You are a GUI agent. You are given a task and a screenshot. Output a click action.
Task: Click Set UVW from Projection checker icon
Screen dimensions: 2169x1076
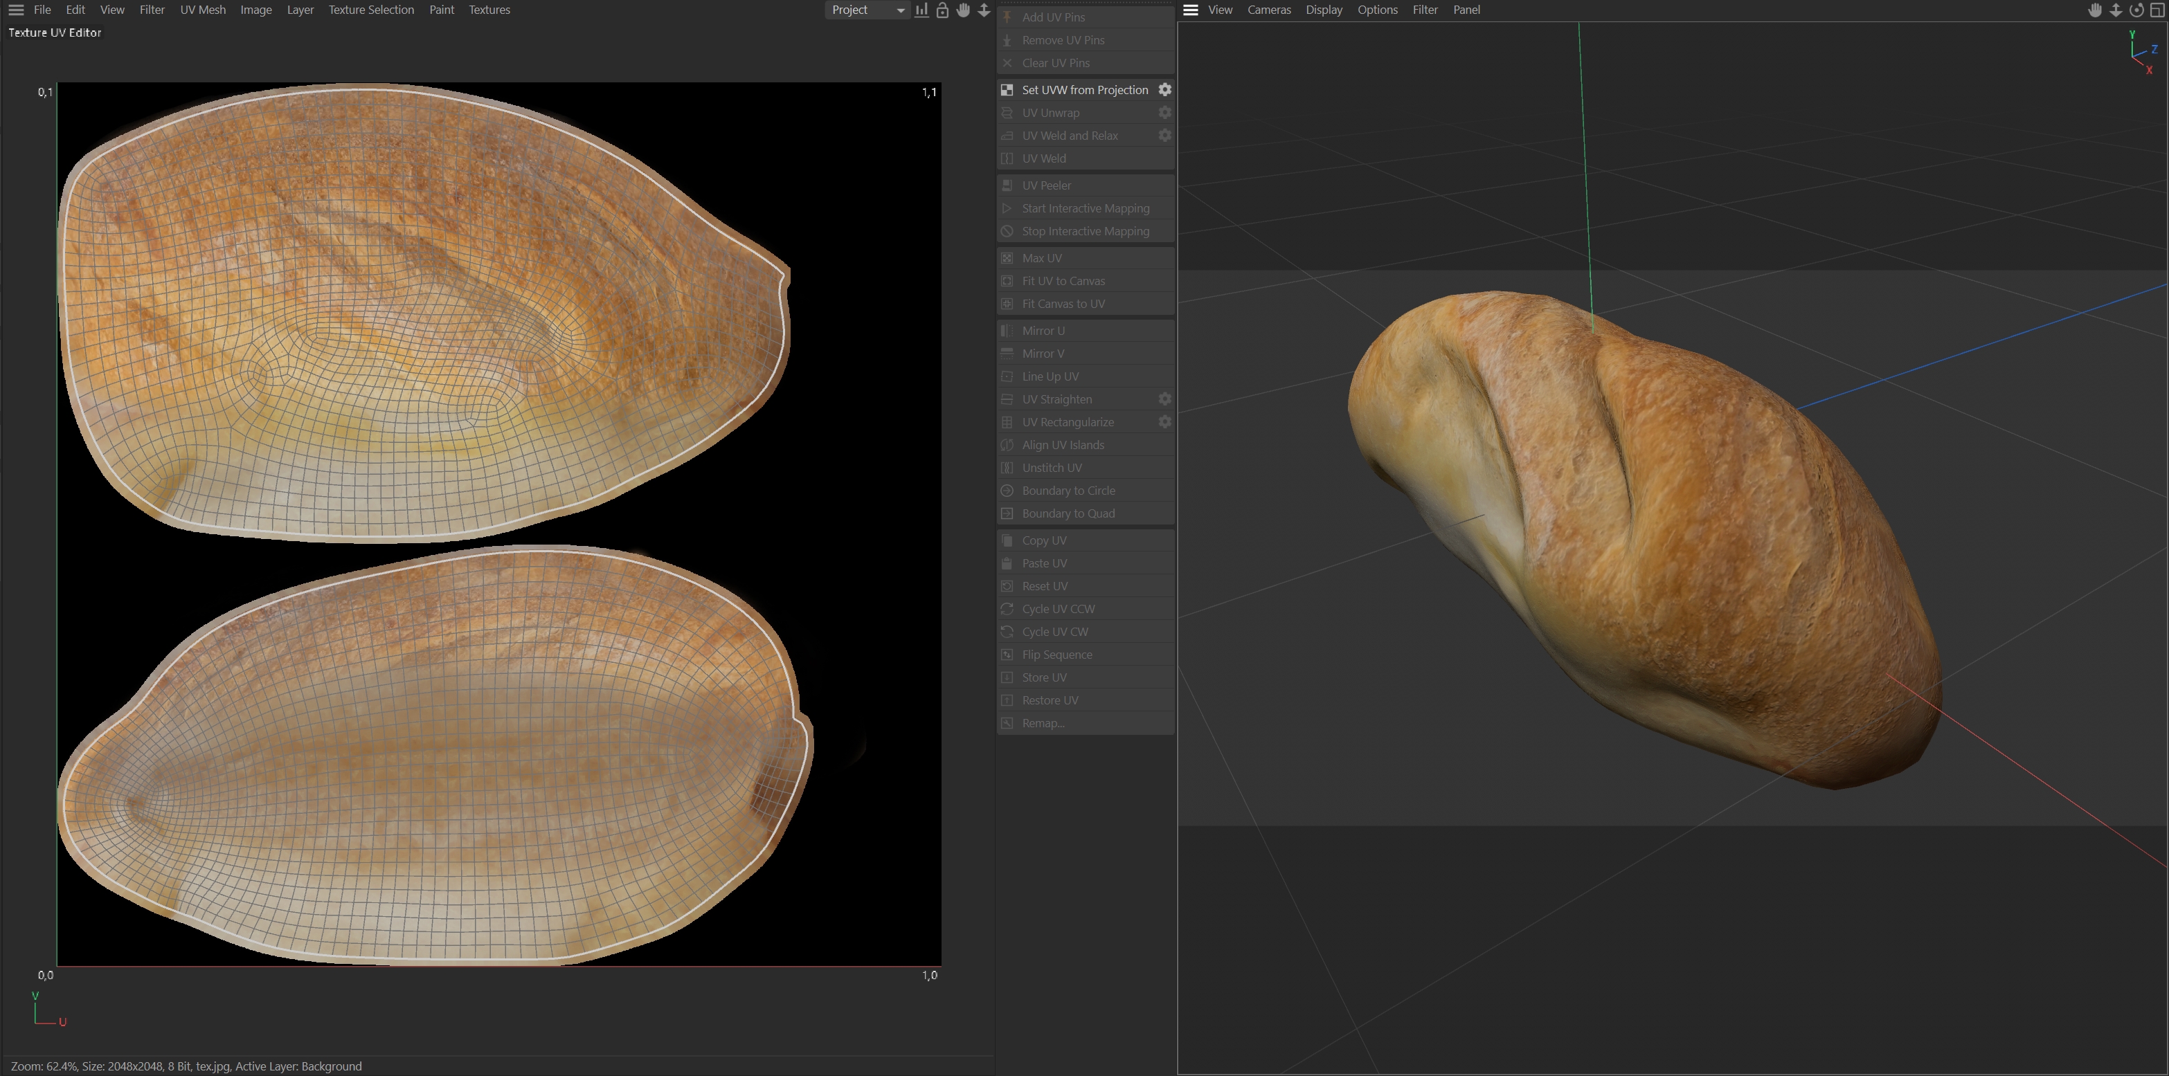click(1007, 90)
